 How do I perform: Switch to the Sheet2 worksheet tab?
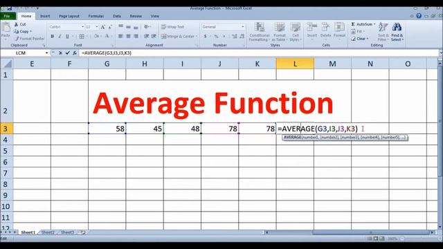click(x=48, y=232)
